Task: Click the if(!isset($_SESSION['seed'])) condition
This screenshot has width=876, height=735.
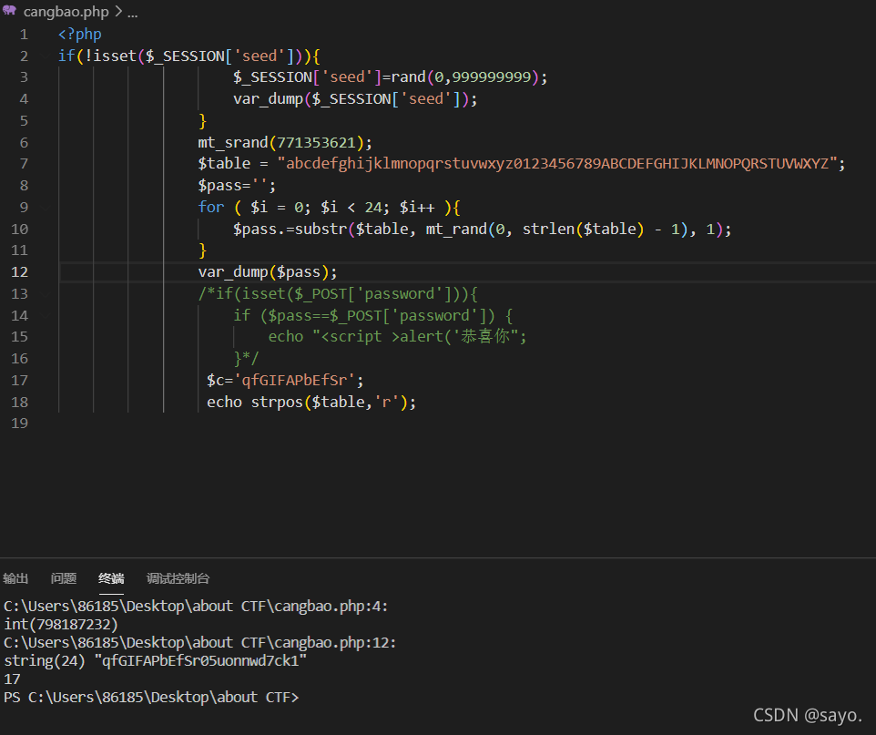Action: 188,56
